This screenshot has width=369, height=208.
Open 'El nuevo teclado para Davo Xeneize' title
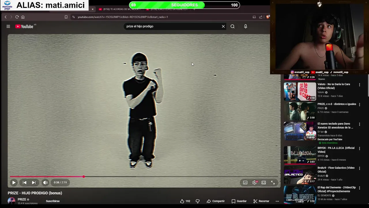[x=335, y=126]
